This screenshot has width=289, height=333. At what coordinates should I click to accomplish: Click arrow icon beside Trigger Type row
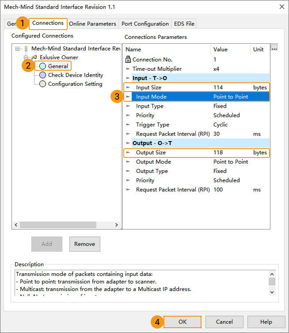(x=128, y=124)
